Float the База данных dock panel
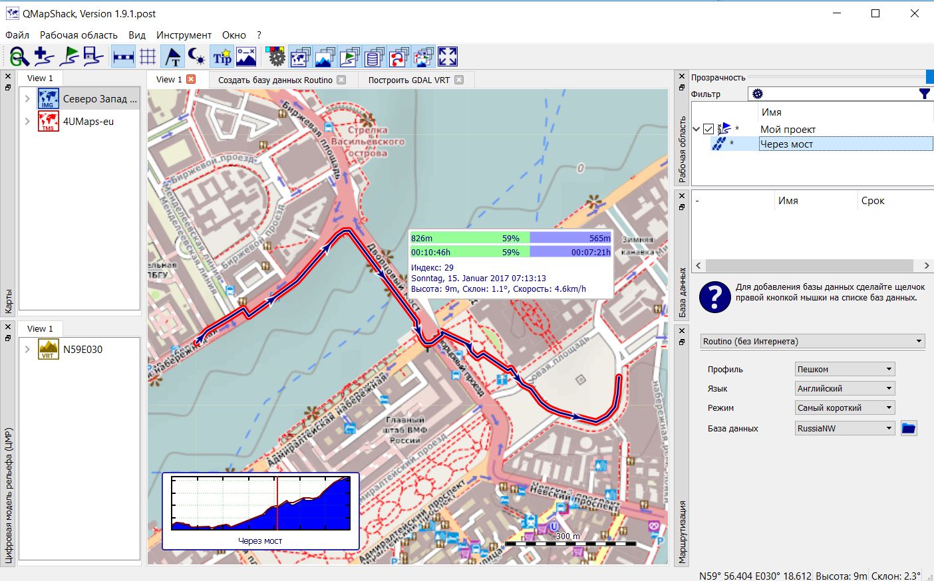Viewport: 934px width, 581px height. pos(682,207)
